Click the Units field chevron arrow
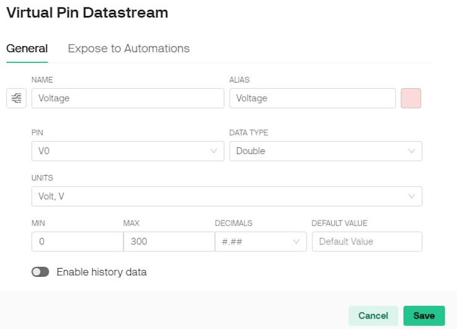457x329 pixels. (x=412, y=196)
